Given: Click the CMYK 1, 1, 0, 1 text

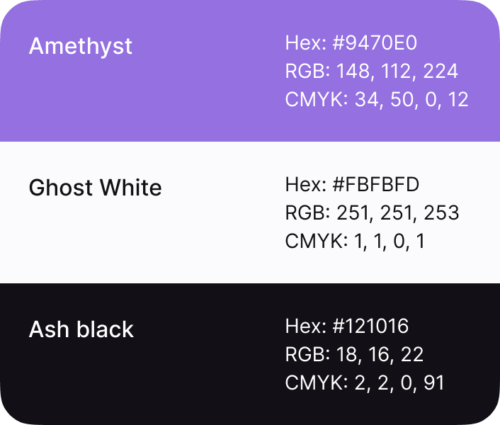Looking at the screenshot, I should pyautogui.click(x=355, y=241).
